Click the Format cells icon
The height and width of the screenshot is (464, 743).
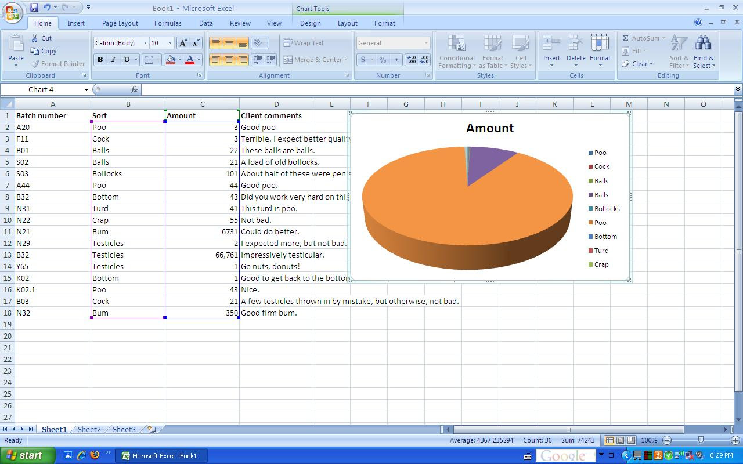[600, 44]
